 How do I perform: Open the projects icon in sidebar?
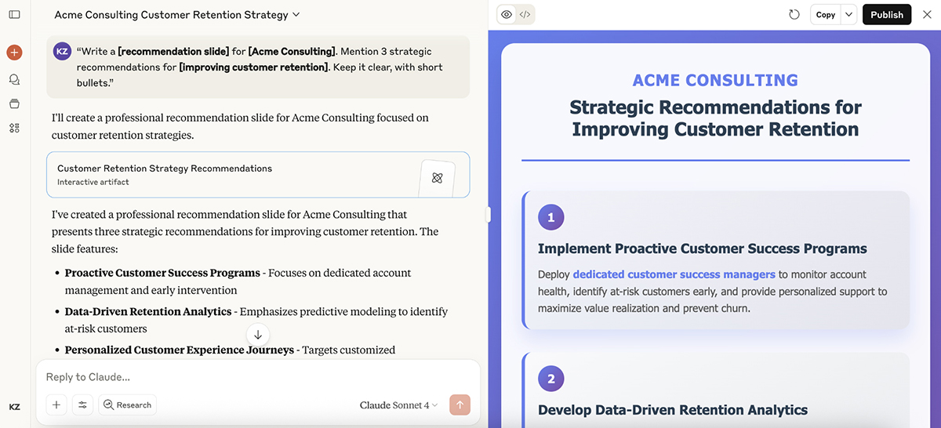[x=14, y=103]
